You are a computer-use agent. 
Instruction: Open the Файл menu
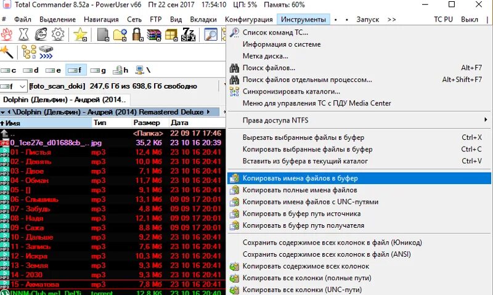[x=23, y=20]
